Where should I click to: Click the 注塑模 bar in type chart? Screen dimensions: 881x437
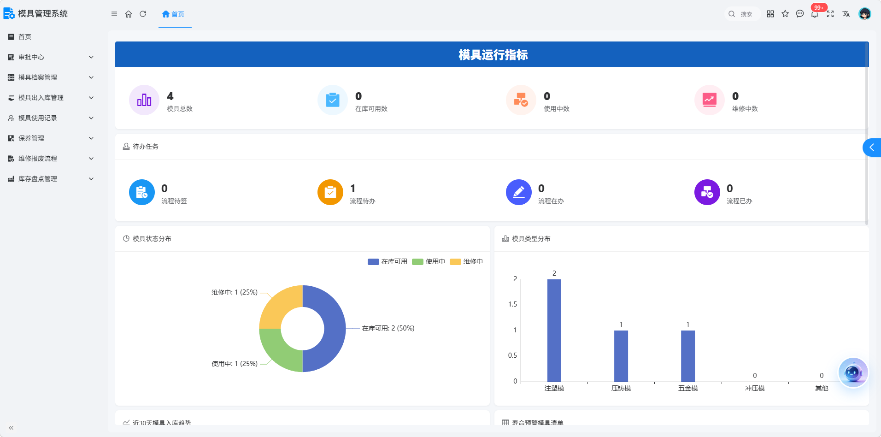(554, 331)
